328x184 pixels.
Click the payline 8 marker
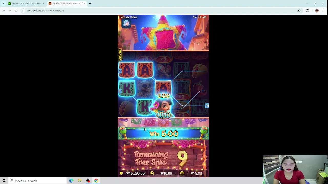119,91
